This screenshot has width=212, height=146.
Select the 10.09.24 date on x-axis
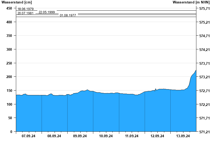pos(106,136)
